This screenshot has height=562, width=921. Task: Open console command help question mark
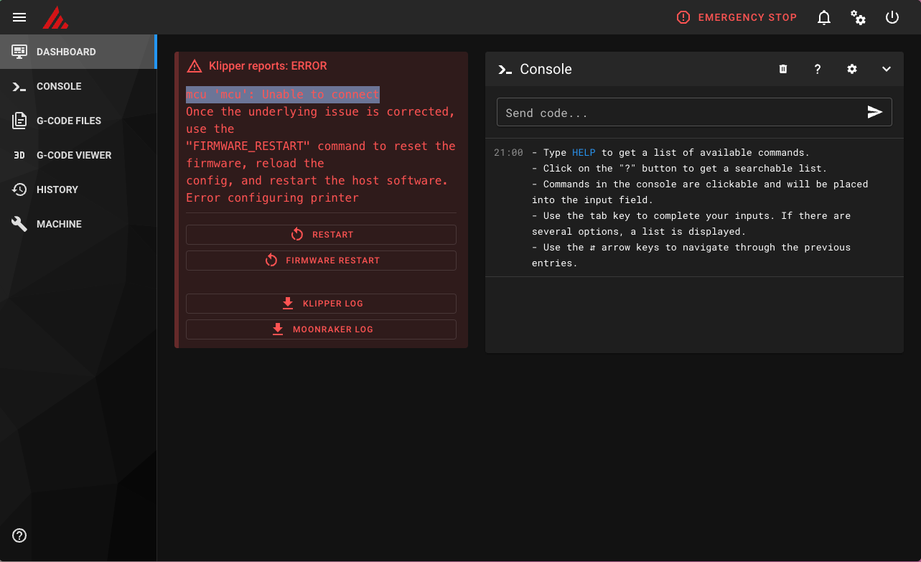pos(818,69)
